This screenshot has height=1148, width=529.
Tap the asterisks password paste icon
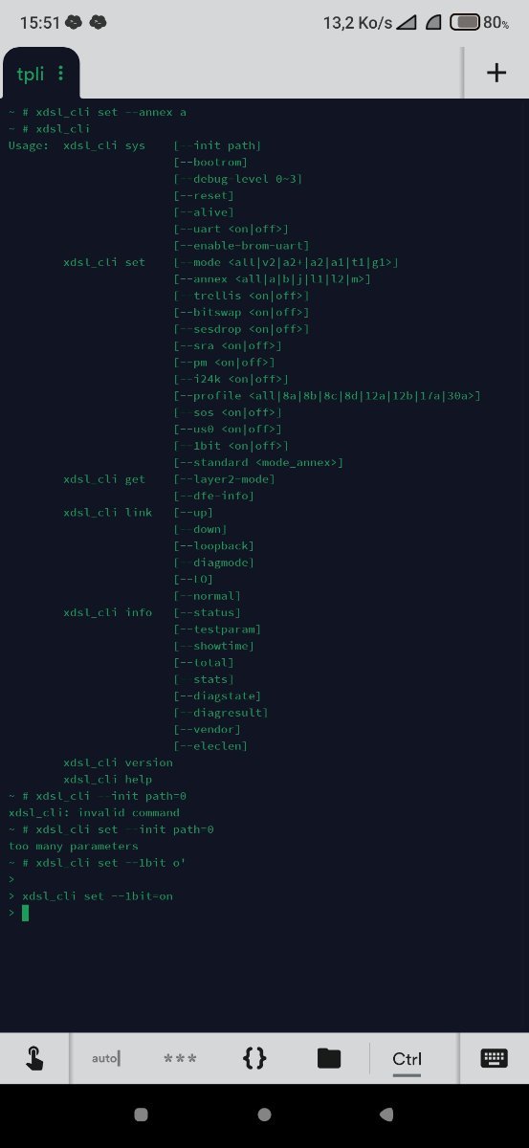(x=180, y=1058)
